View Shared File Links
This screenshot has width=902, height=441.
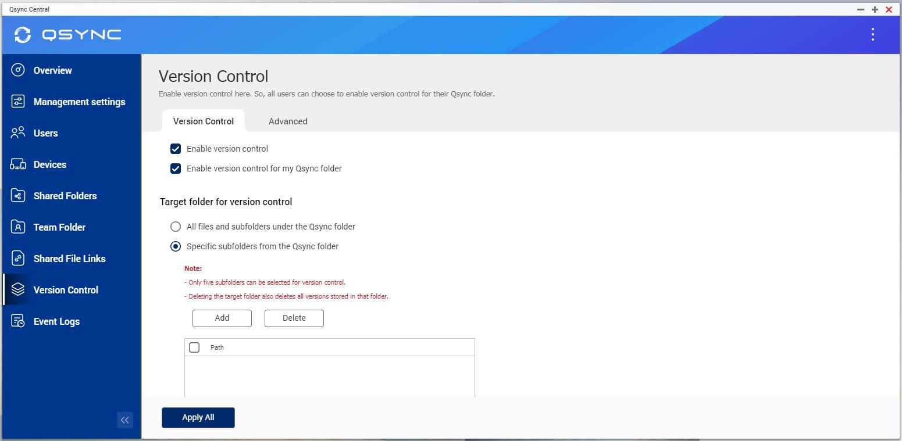point(70,259)
